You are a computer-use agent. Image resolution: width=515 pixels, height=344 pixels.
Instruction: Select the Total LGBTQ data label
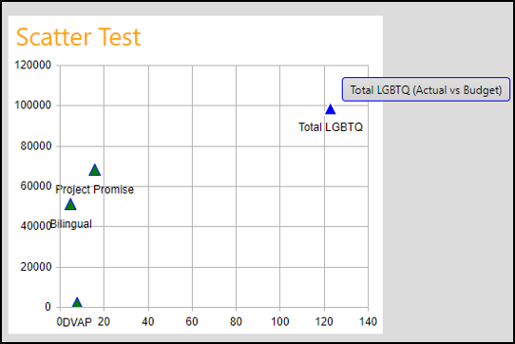(x=331, y=127)
